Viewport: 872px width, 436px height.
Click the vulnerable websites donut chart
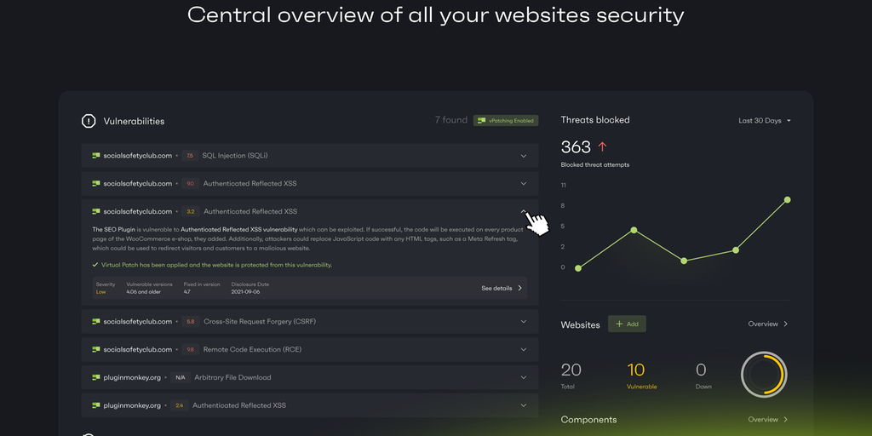click(763, 373)
